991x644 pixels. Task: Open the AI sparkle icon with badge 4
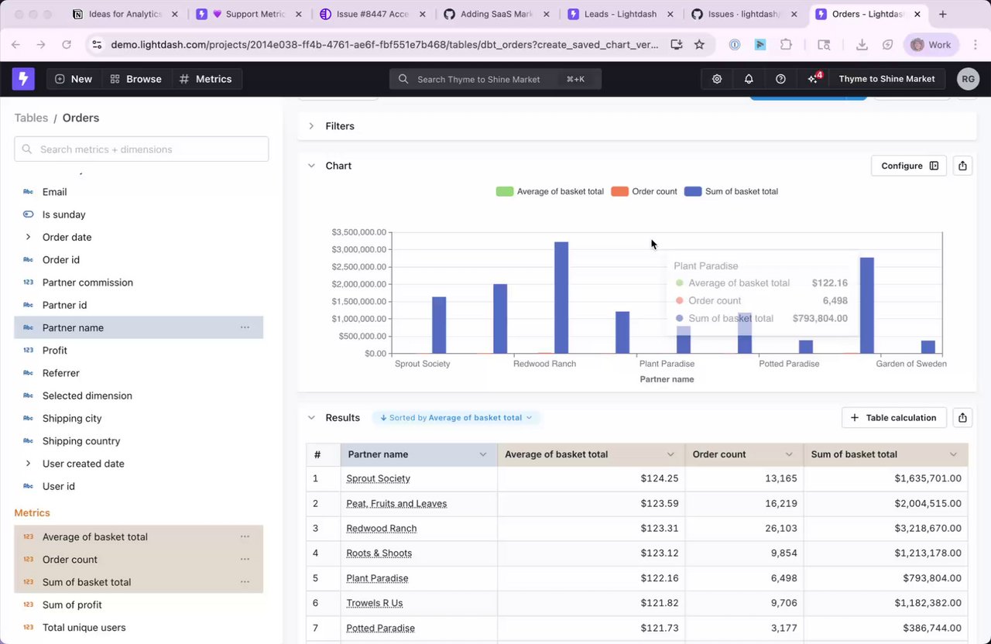coord(813,79)
